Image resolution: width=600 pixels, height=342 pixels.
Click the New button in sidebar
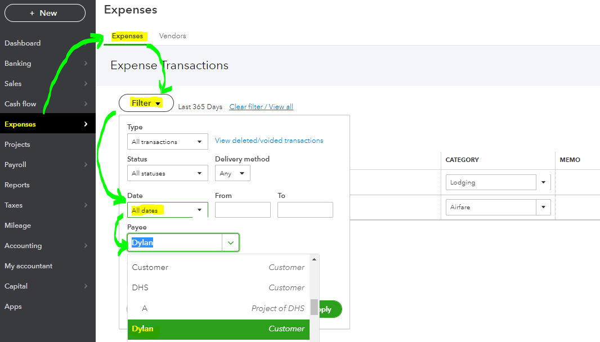tap(45, 13)
